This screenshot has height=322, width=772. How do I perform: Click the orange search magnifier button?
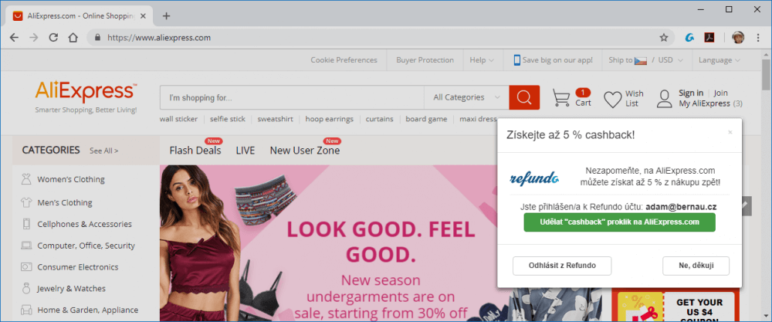(x=524, y=97)
